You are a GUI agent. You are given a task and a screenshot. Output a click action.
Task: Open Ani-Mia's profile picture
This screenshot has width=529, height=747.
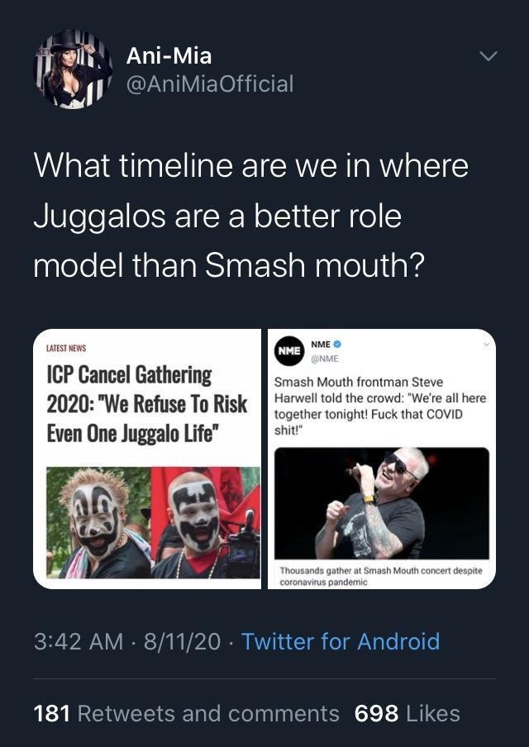click(x=76, y=73)
